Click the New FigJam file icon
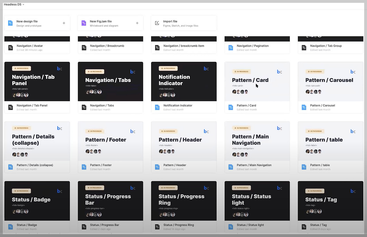Image resolution: width=367 pixels, height=237 pixels. click(x=84, y=23)
